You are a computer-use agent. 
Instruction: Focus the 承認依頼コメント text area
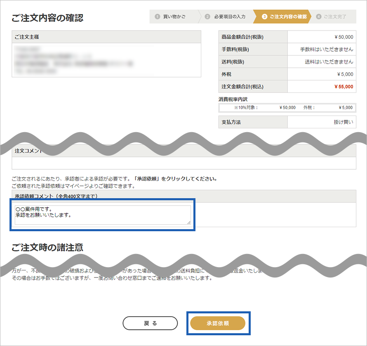(103, 215)
